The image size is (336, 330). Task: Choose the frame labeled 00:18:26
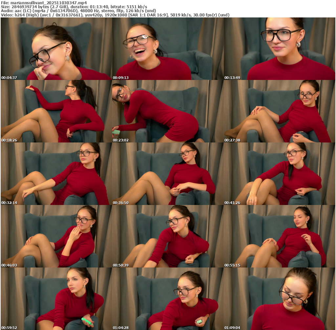click(56, 111)
